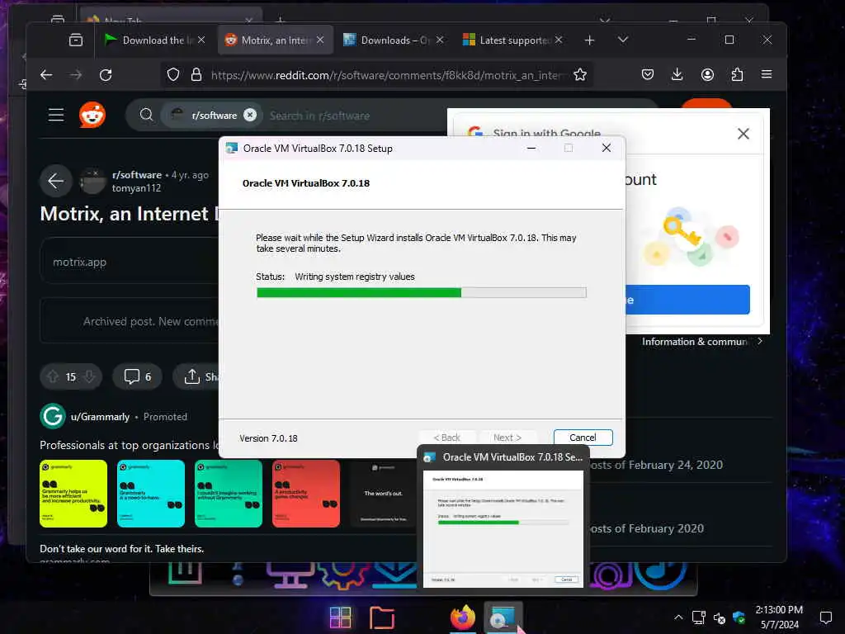Open the Firefox hamburger application menu
845x634 pixels.
click(x=767, y=74)
